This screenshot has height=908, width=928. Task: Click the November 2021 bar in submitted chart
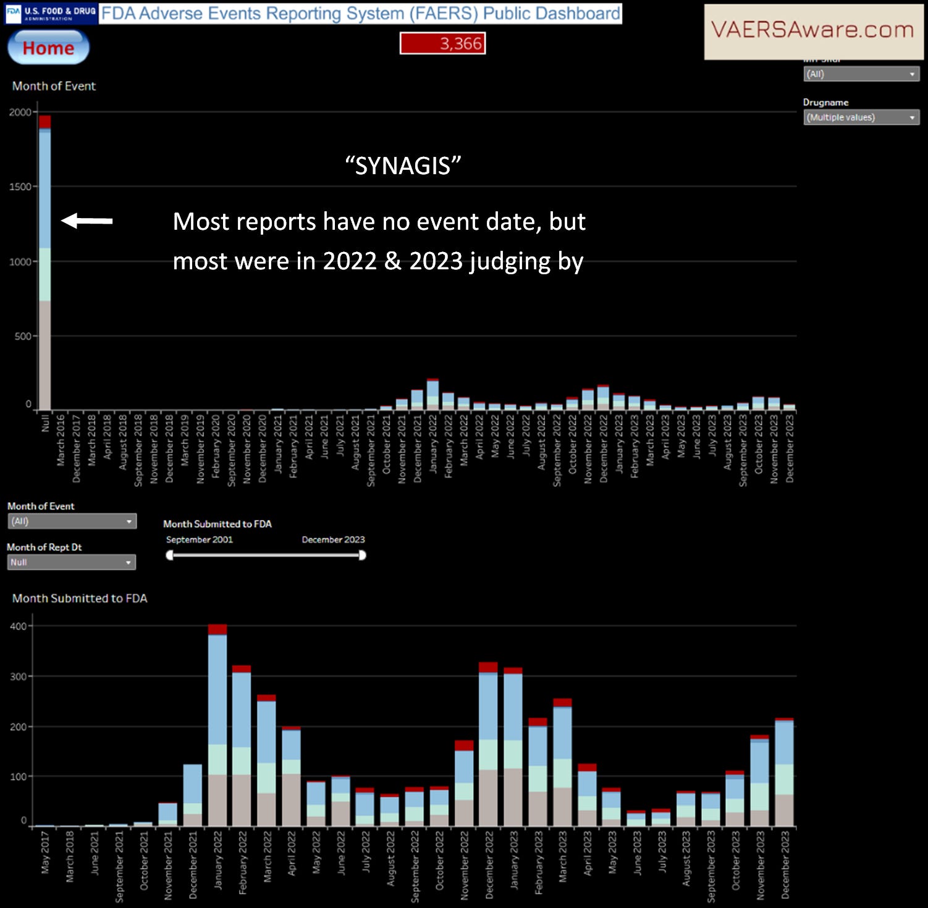click(168, 814)
